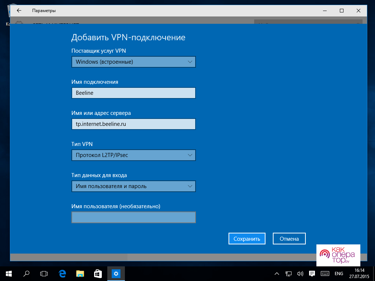
Task: Launch Microsoft Edge from taskbar
Action: pos(62,273)
